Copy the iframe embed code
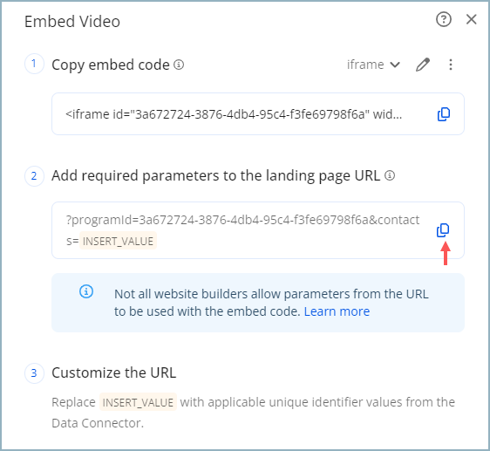The height and width of the screenshot is (451, 490). point(444,114)
